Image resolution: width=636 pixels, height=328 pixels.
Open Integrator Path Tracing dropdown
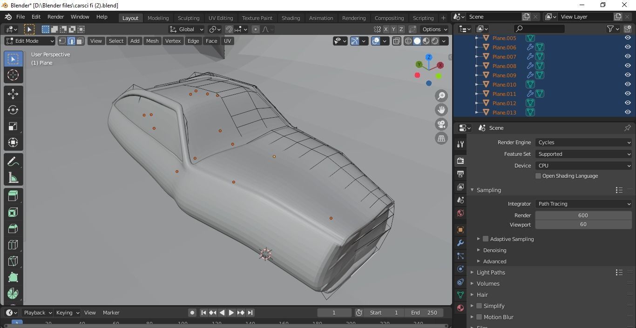[583, 204]
